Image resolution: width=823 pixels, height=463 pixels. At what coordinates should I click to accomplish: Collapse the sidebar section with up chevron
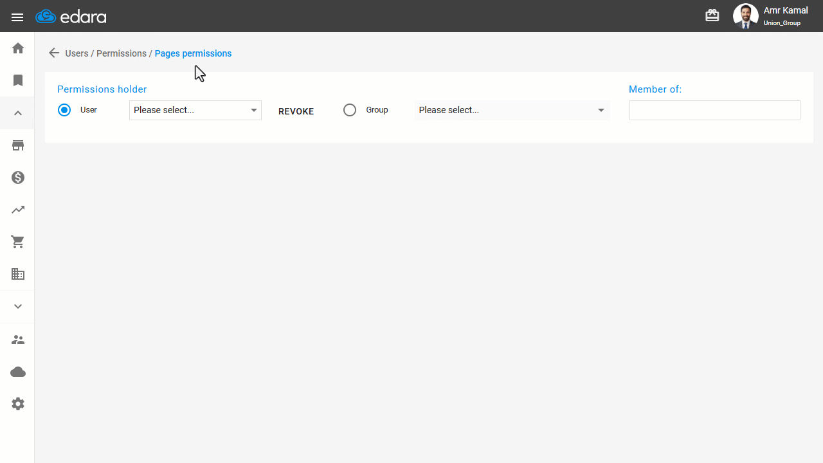pos(18,113)
